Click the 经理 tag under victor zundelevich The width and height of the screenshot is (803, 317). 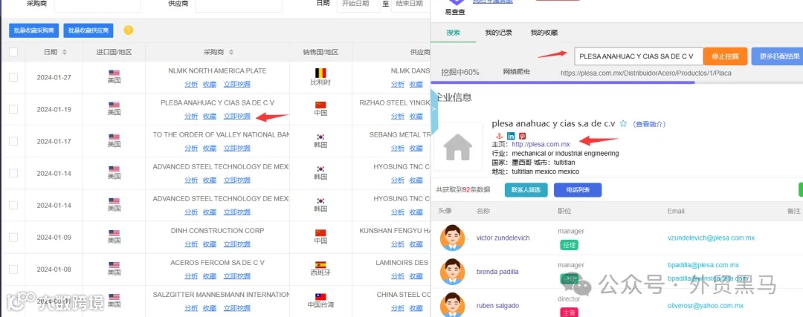(569, 245)
